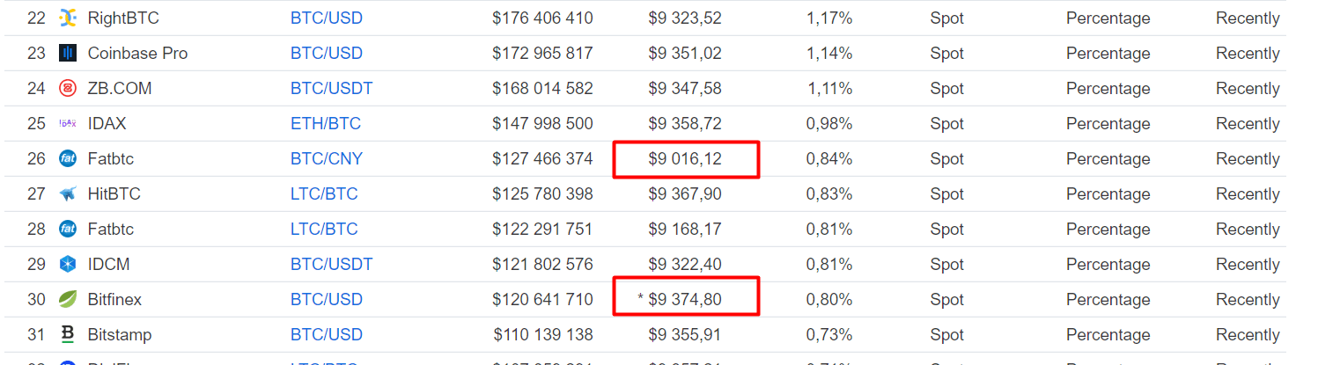The image size is (1318, 365).
Task: Click the blue IDCM hexagon logo
Action: click(68, 265)
